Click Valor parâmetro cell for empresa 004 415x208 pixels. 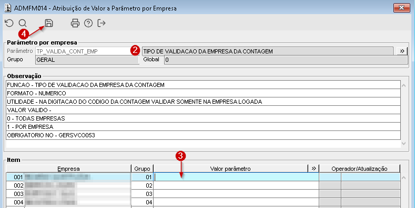coord(236,202)
